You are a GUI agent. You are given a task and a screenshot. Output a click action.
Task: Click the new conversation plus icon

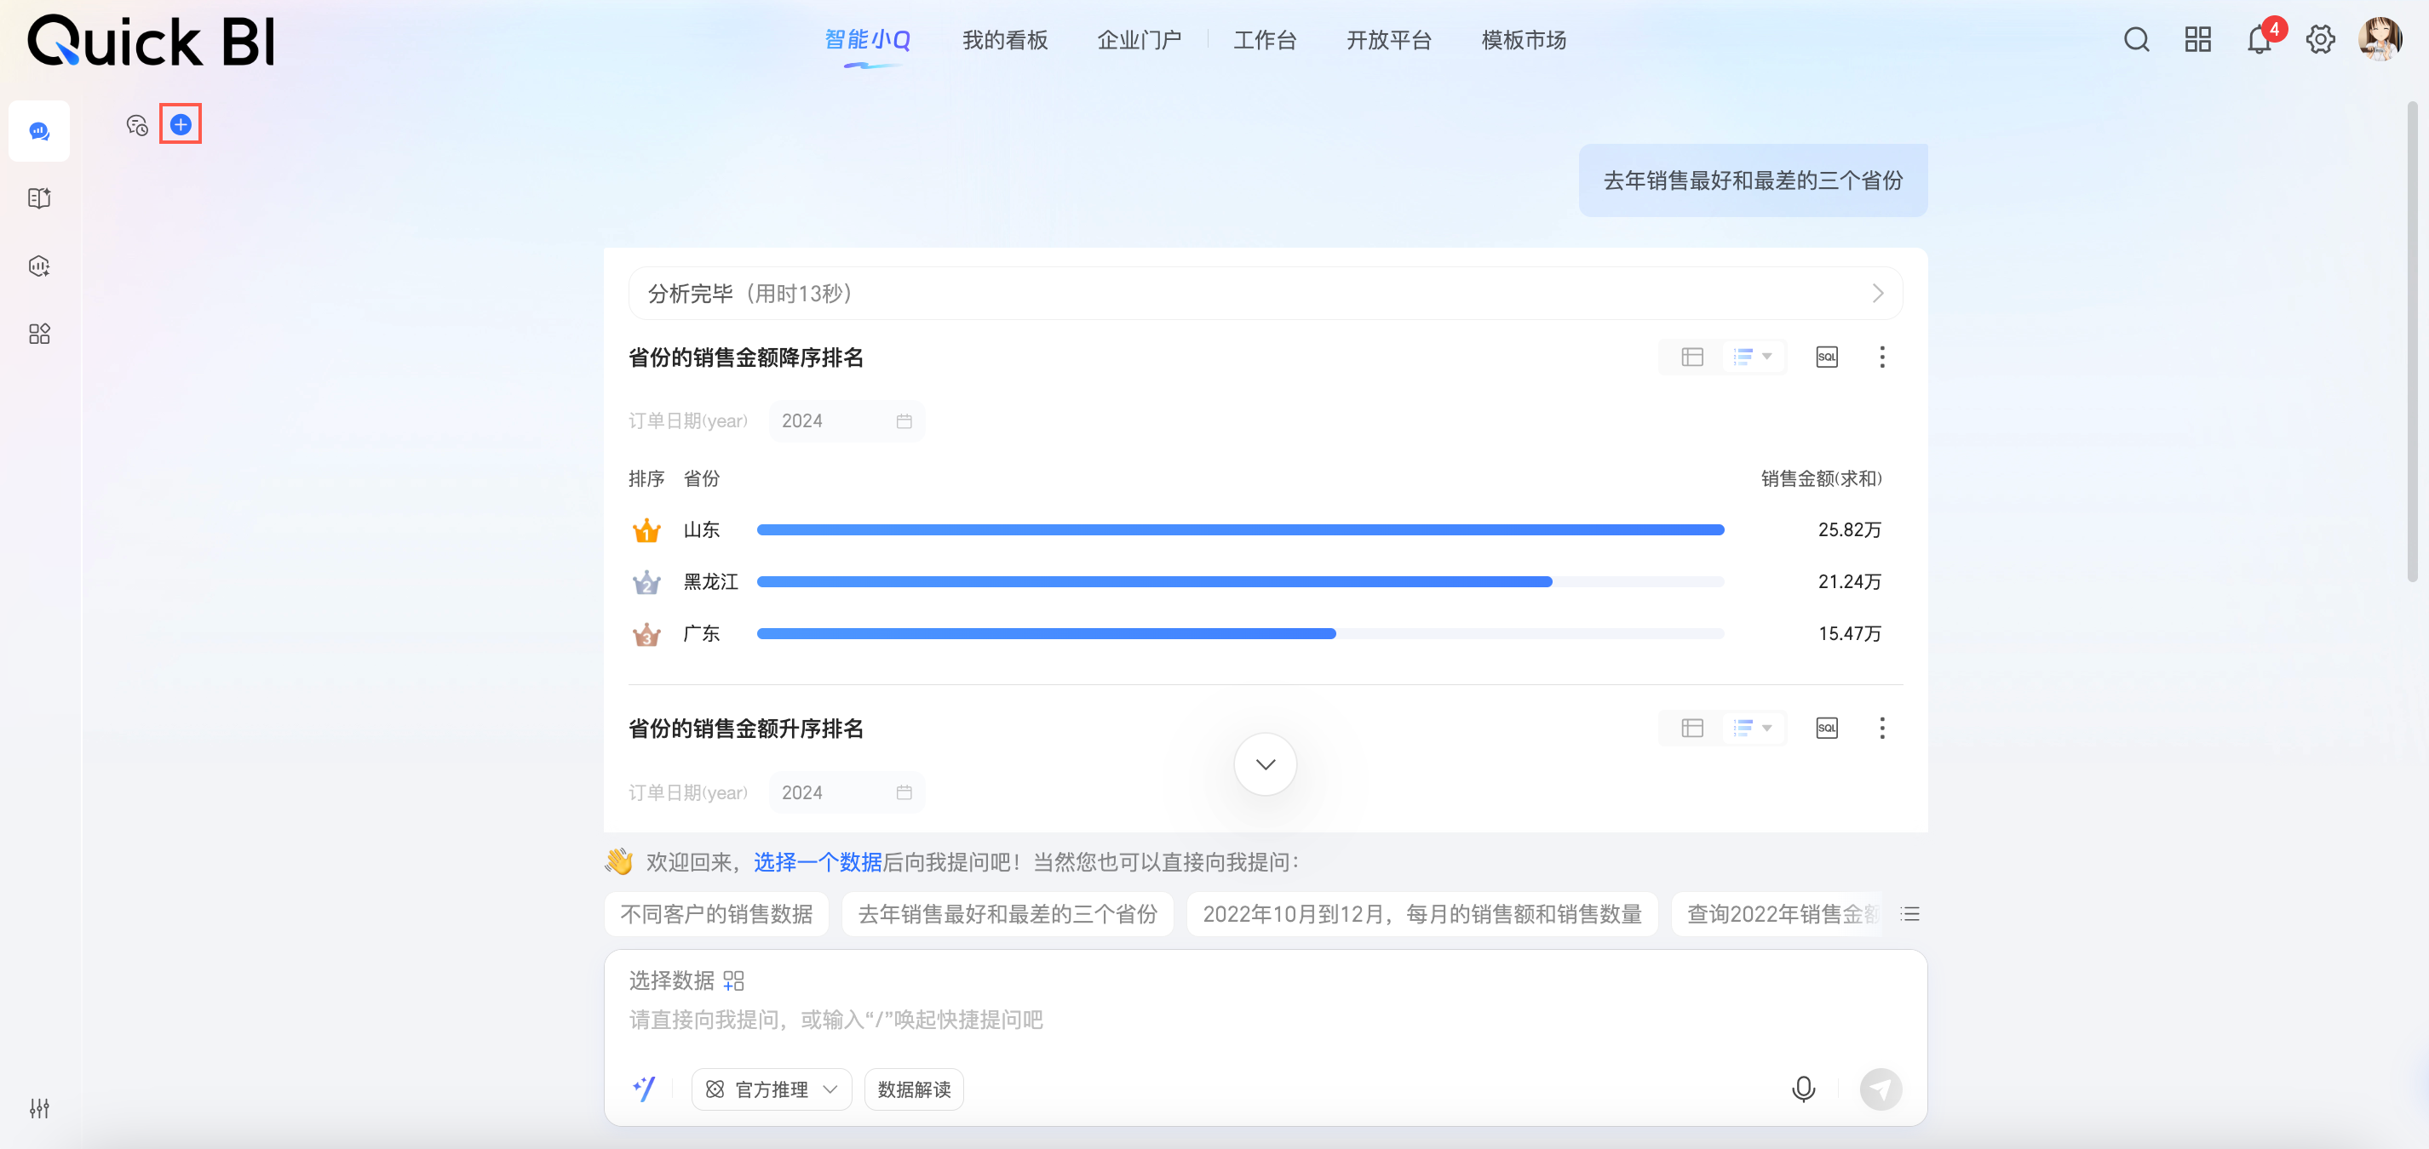(180, 124)
